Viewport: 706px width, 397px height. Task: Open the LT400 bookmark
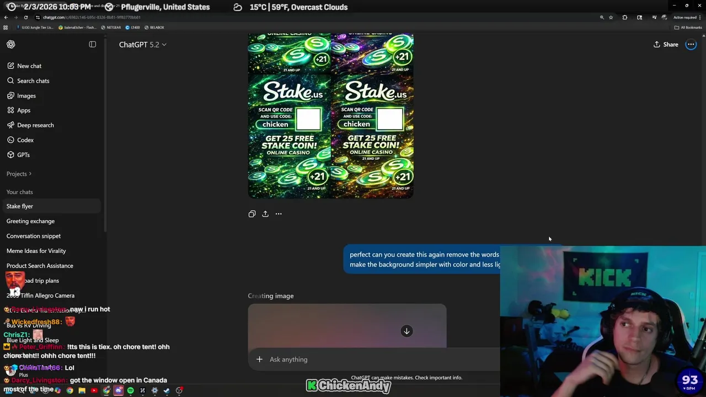[x=132, y=28]
